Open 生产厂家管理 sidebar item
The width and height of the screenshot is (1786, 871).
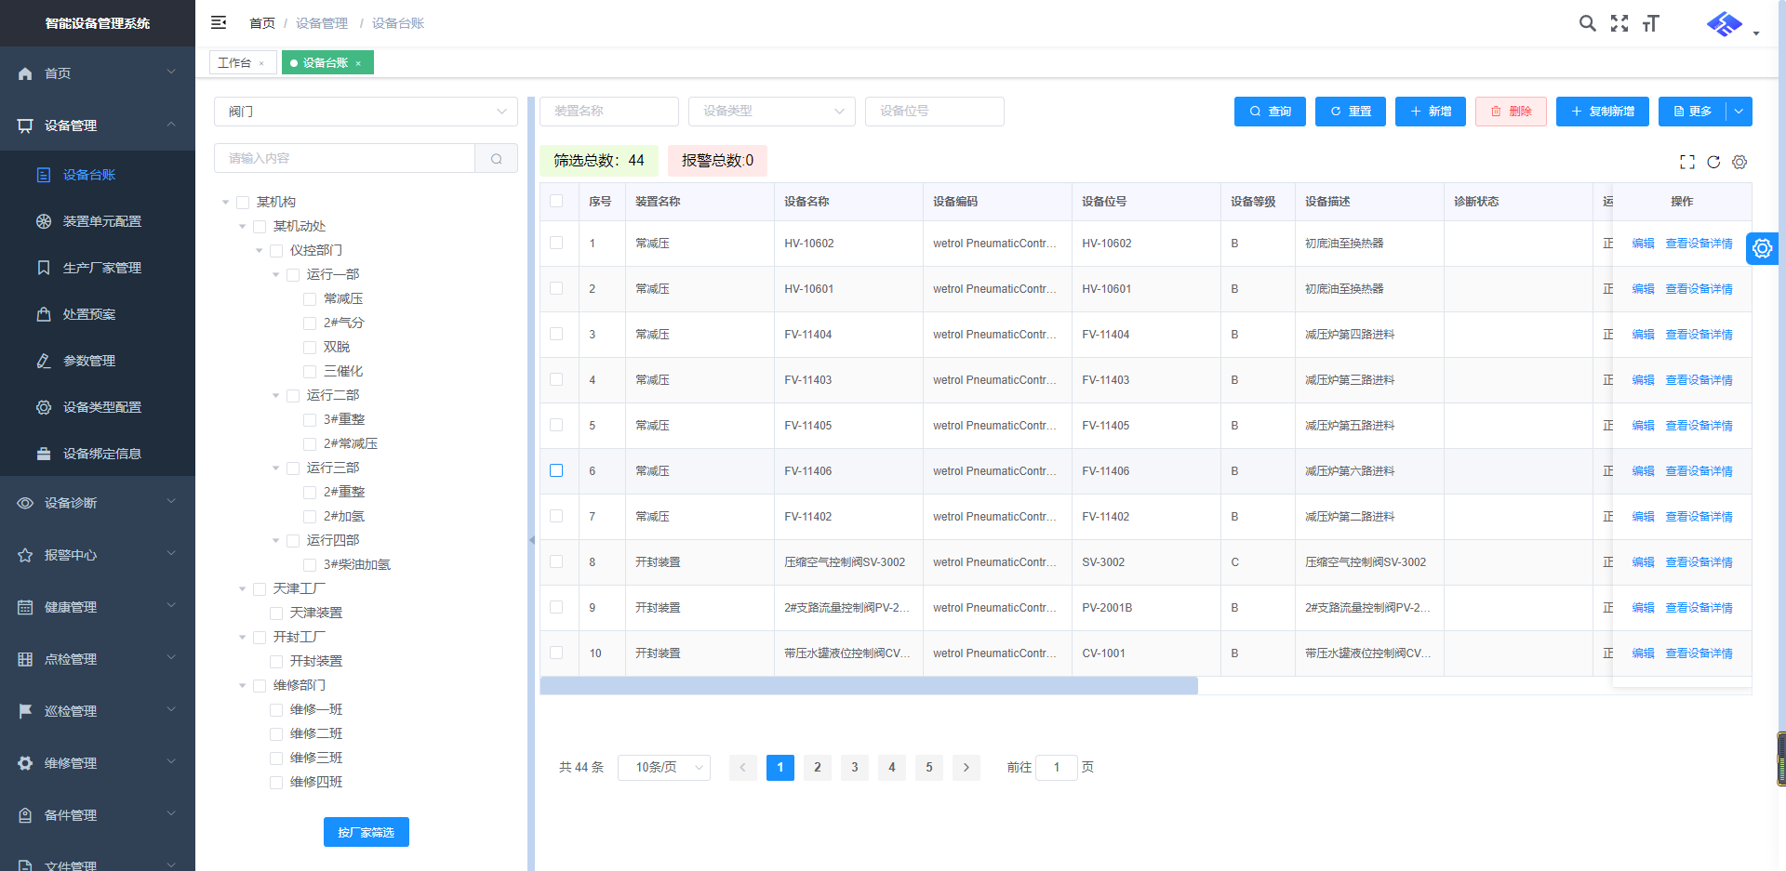click(x=98, y=268)
